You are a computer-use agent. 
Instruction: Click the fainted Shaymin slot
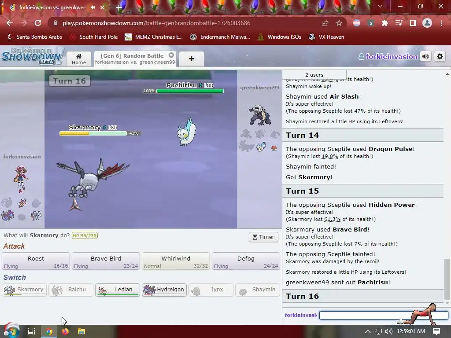coord(257,290)
